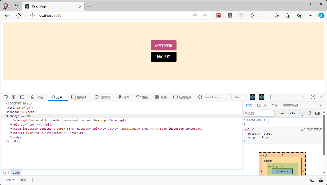Screen dimensions: 327x185
Task: Switch to the 网络 (Network) tab
Action: click(124, 97)
